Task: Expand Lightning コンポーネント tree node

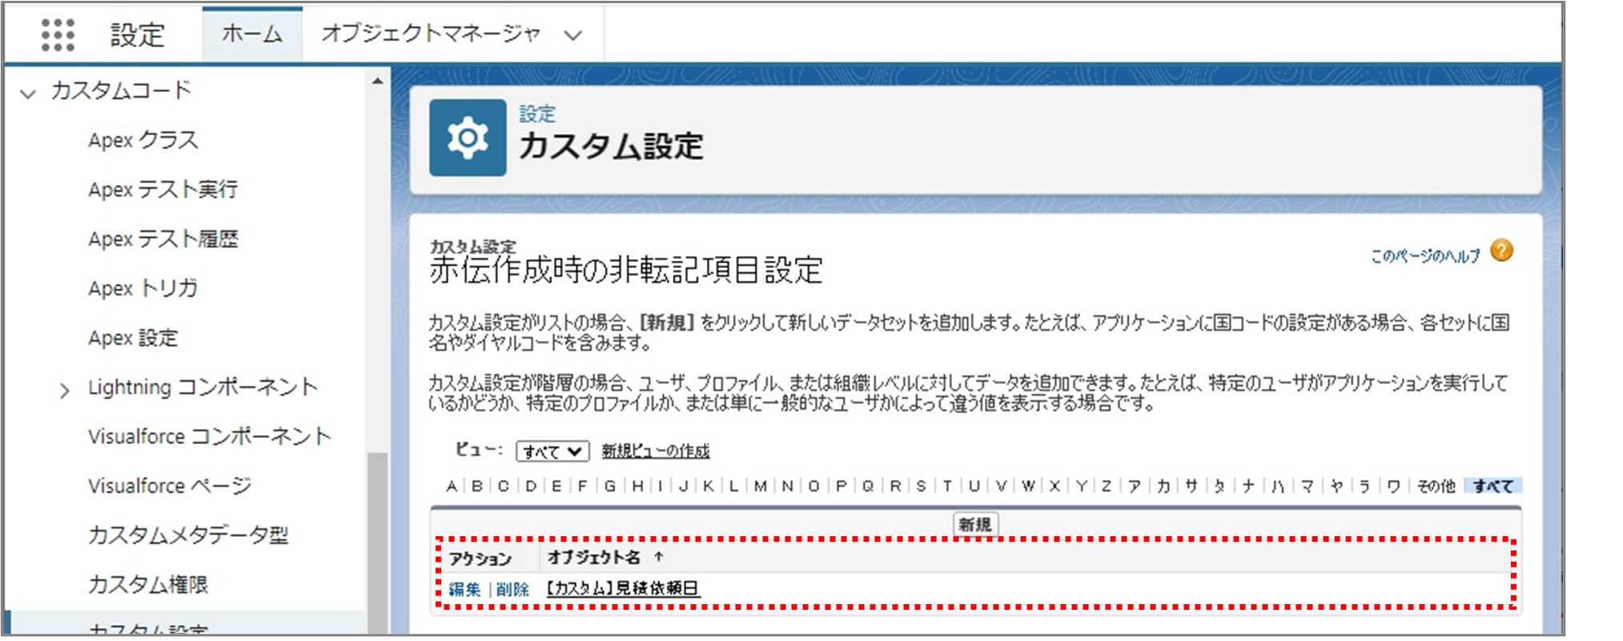Action: pos(65,391)
